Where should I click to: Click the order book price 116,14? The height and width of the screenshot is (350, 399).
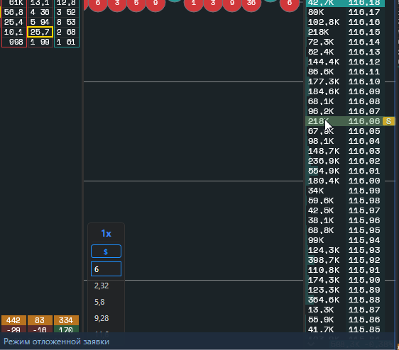click(x=364, y=42)
